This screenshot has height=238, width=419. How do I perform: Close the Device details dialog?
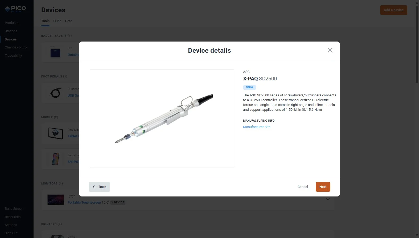point(330,50)
